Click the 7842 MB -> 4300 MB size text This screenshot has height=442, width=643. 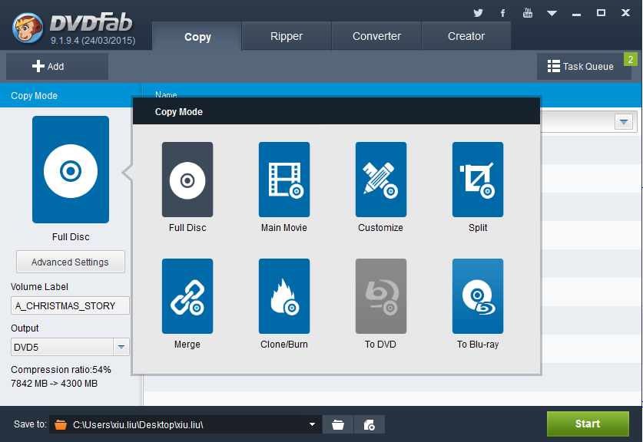tap(54, 384)
